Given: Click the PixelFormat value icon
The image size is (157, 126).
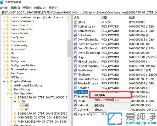Looking at the screenshot, I should pos(75,70).
